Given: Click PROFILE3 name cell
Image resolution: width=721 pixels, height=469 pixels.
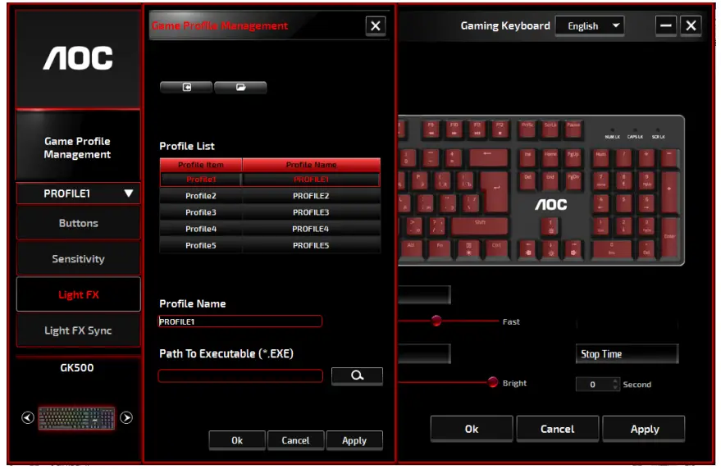Looking at the screenshot, I should pos(311,212).
